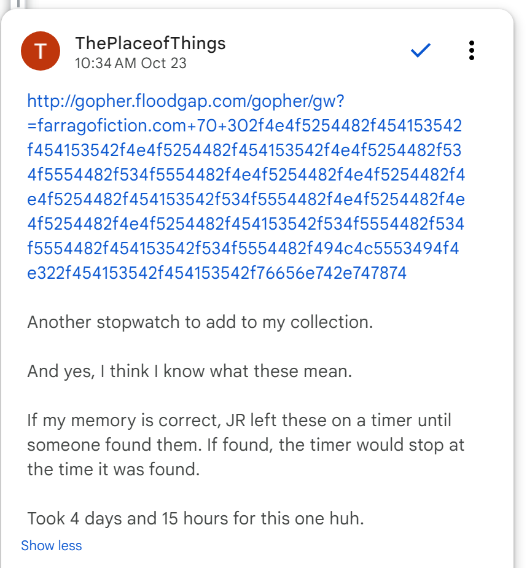Click the "If my memory is correct" line
The image size is (527, 568).
(240, 421)
